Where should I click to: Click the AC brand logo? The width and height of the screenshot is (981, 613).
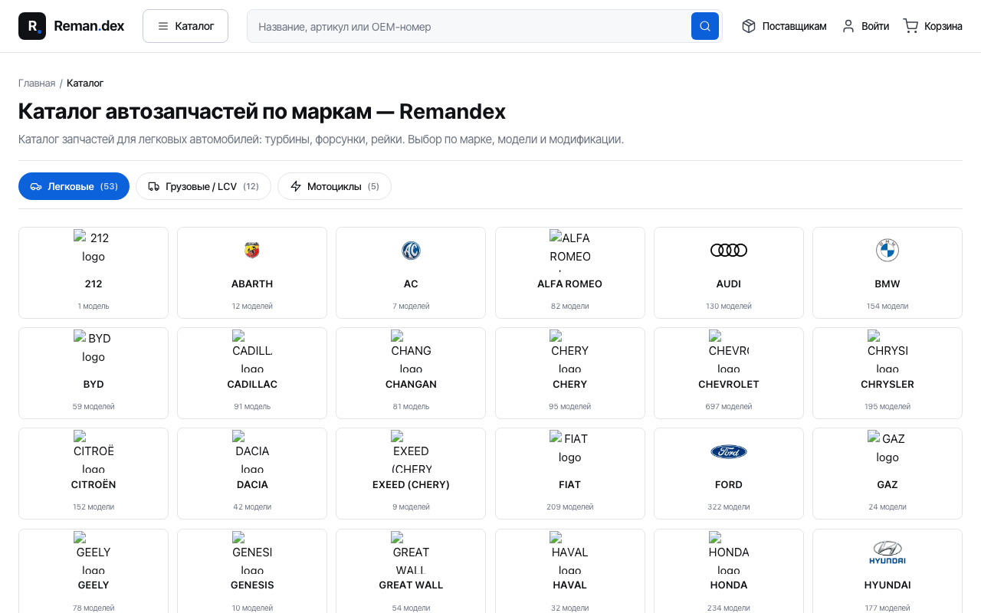pos(411,250)
